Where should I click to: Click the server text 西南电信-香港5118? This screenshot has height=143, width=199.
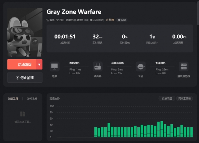click(77, 20)
